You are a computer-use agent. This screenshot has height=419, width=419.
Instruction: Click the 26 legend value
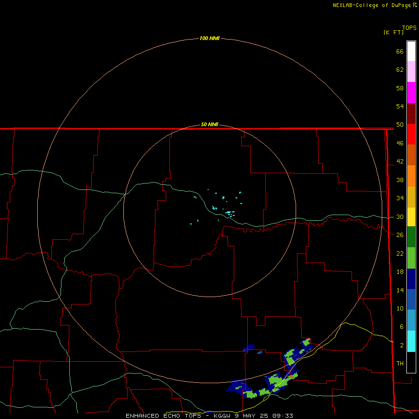point(400,235)
